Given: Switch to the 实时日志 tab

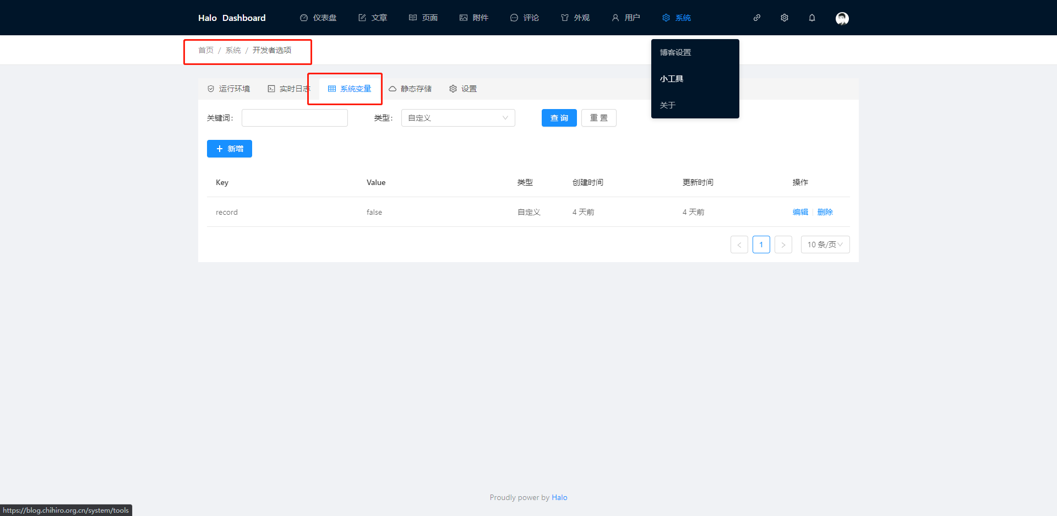Looking at the screenshot, I should tap(288, 88).
